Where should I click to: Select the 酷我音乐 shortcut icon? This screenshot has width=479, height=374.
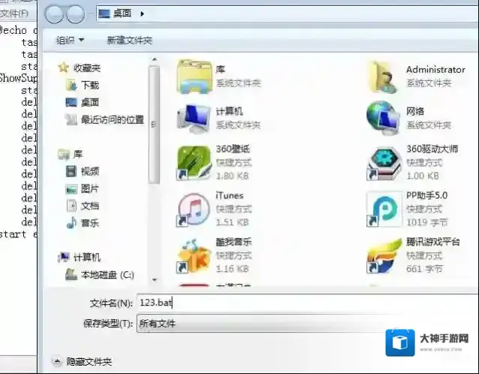coord(194,256)
